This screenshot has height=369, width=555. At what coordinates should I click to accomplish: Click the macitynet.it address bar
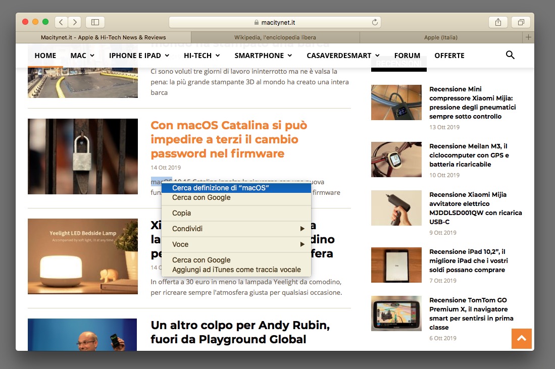tap(275, 22)
